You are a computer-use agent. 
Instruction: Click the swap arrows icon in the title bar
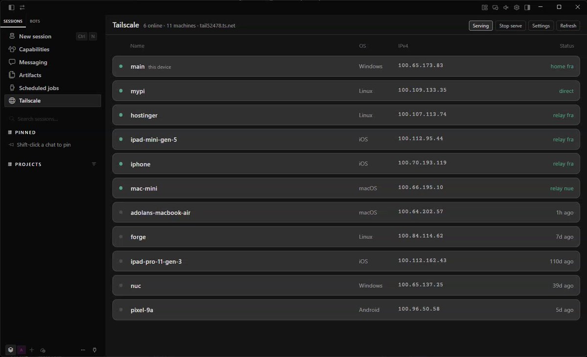point(22,7)
